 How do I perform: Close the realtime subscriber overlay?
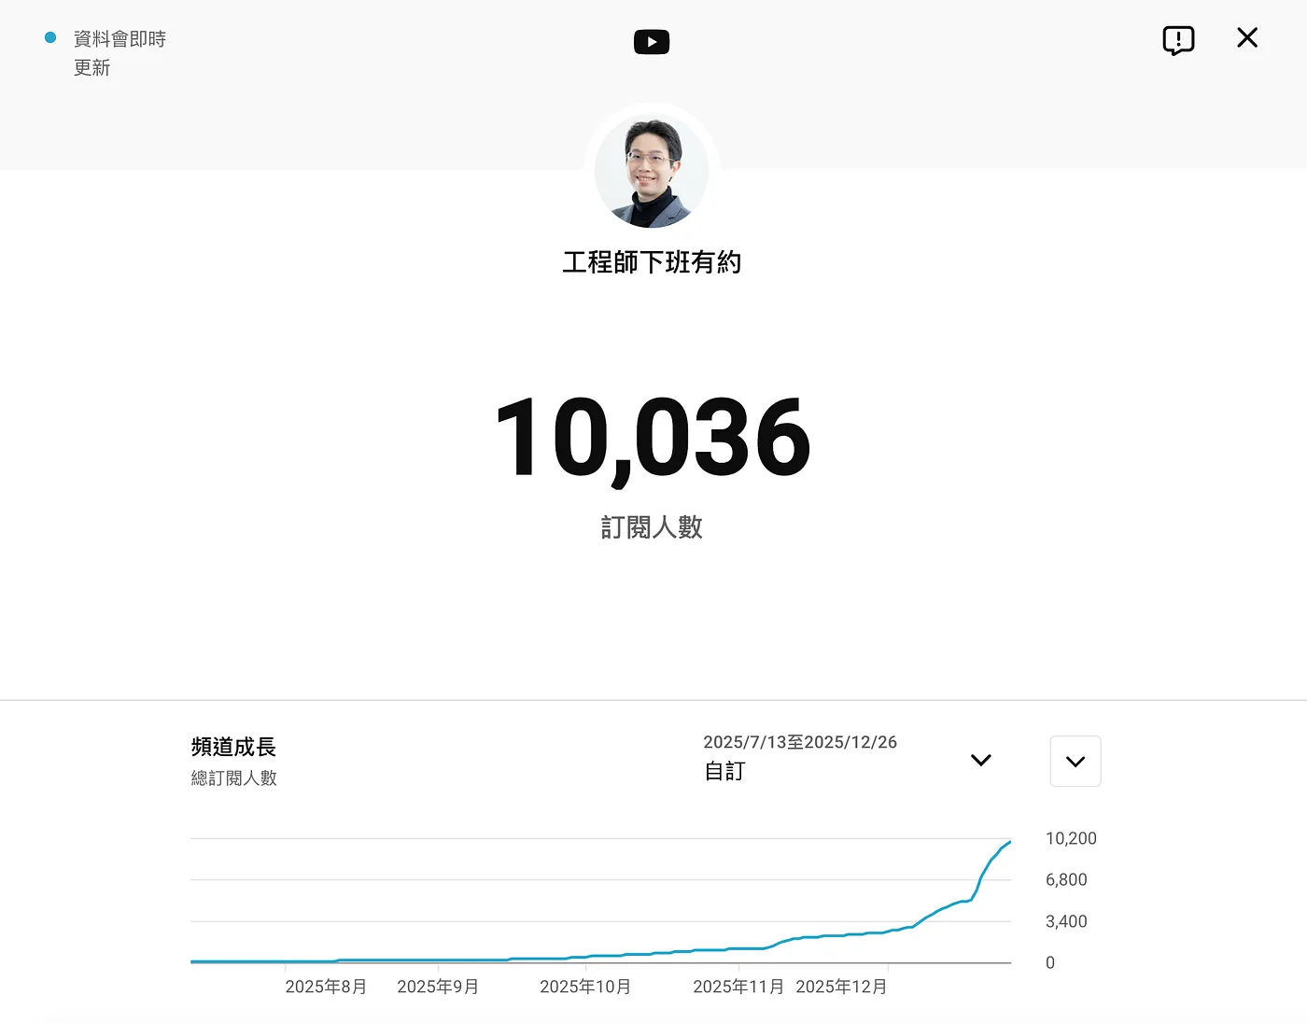[x=1247, y=37]
